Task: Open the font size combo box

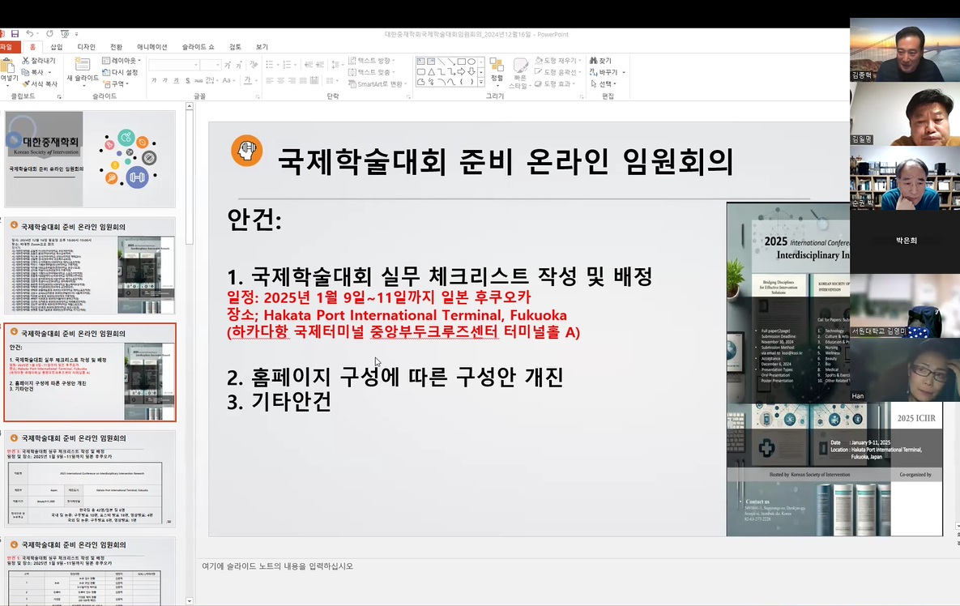Action: (210, 65)
